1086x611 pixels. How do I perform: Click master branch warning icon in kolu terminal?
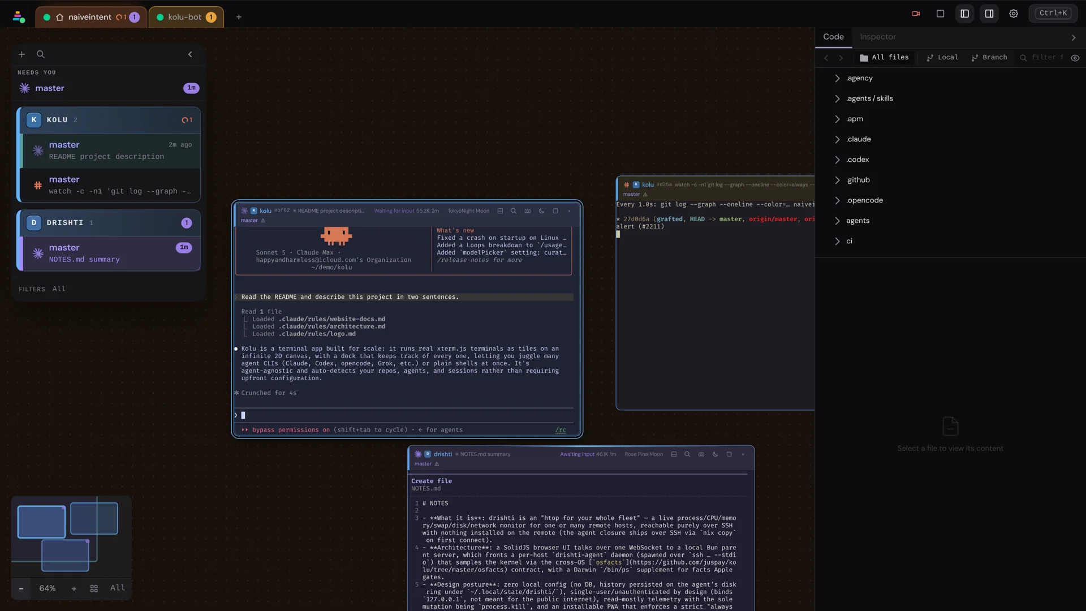pos(263,221)
